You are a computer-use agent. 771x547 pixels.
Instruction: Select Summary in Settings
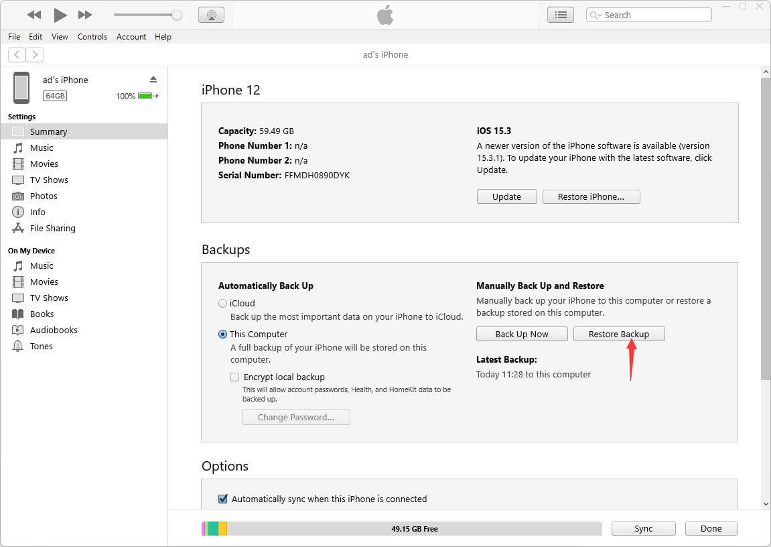[84, 131]
